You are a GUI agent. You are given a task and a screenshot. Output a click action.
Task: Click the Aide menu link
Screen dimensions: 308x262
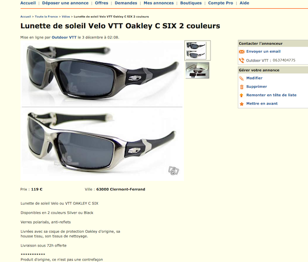coord(244,3)
